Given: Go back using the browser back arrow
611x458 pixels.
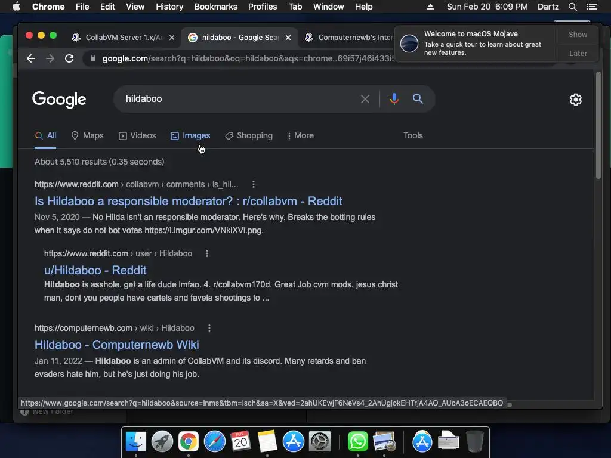Looking at the screenshot, I should click(31, 58).
